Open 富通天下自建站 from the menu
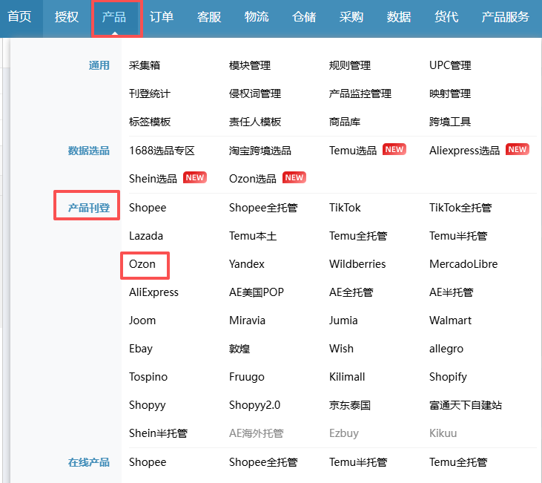This screenshot has width=542, height=483. pos(466,405)
